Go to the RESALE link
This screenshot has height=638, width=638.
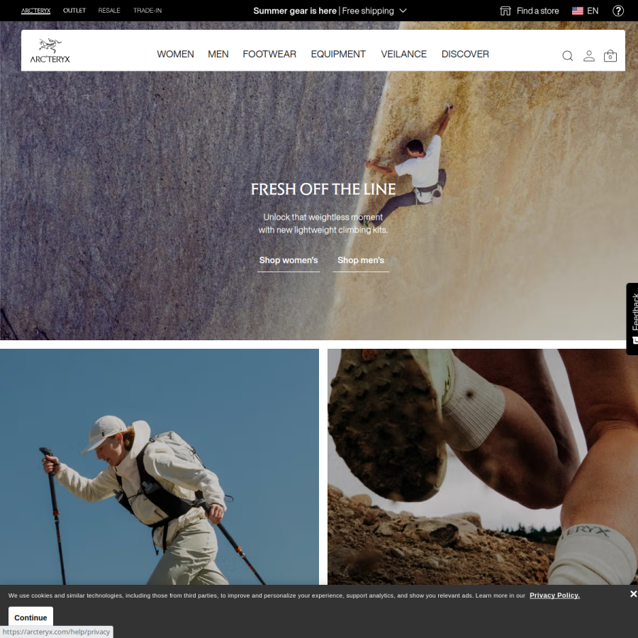(109, 11)
